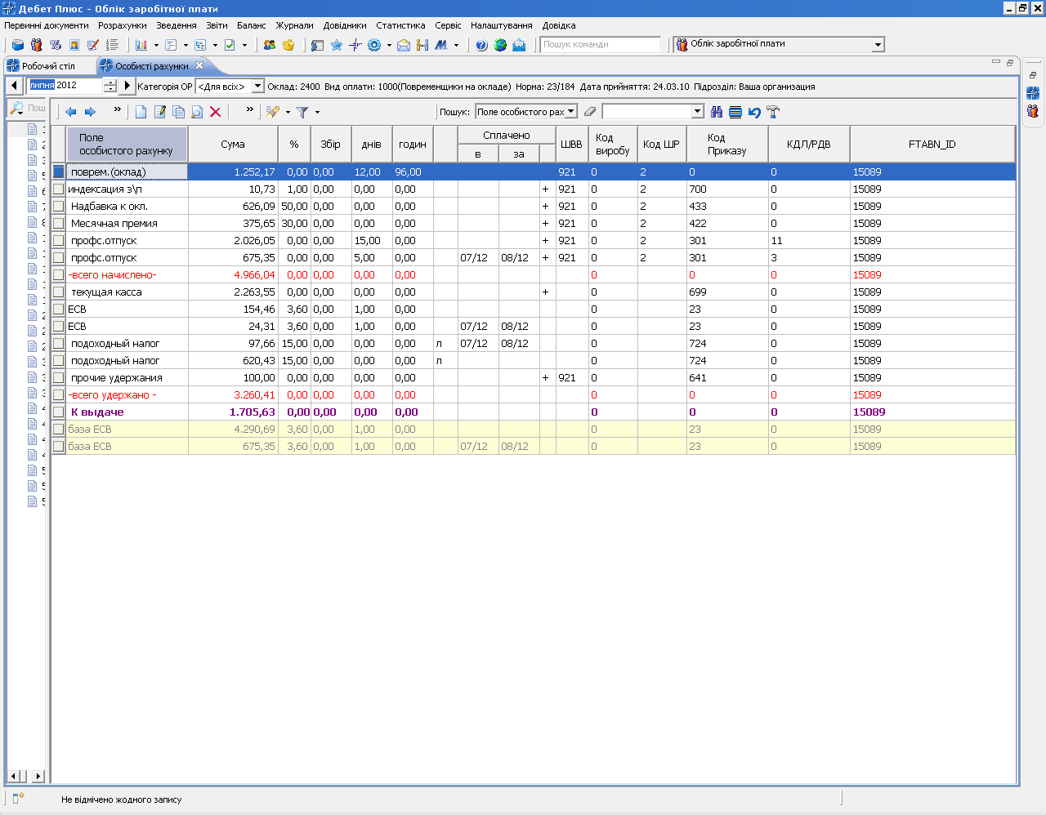Tick checkbox for Надбавка к окл. row
Image resolution: width=1046 pixels, height=815 pixels.
point(58,206)
